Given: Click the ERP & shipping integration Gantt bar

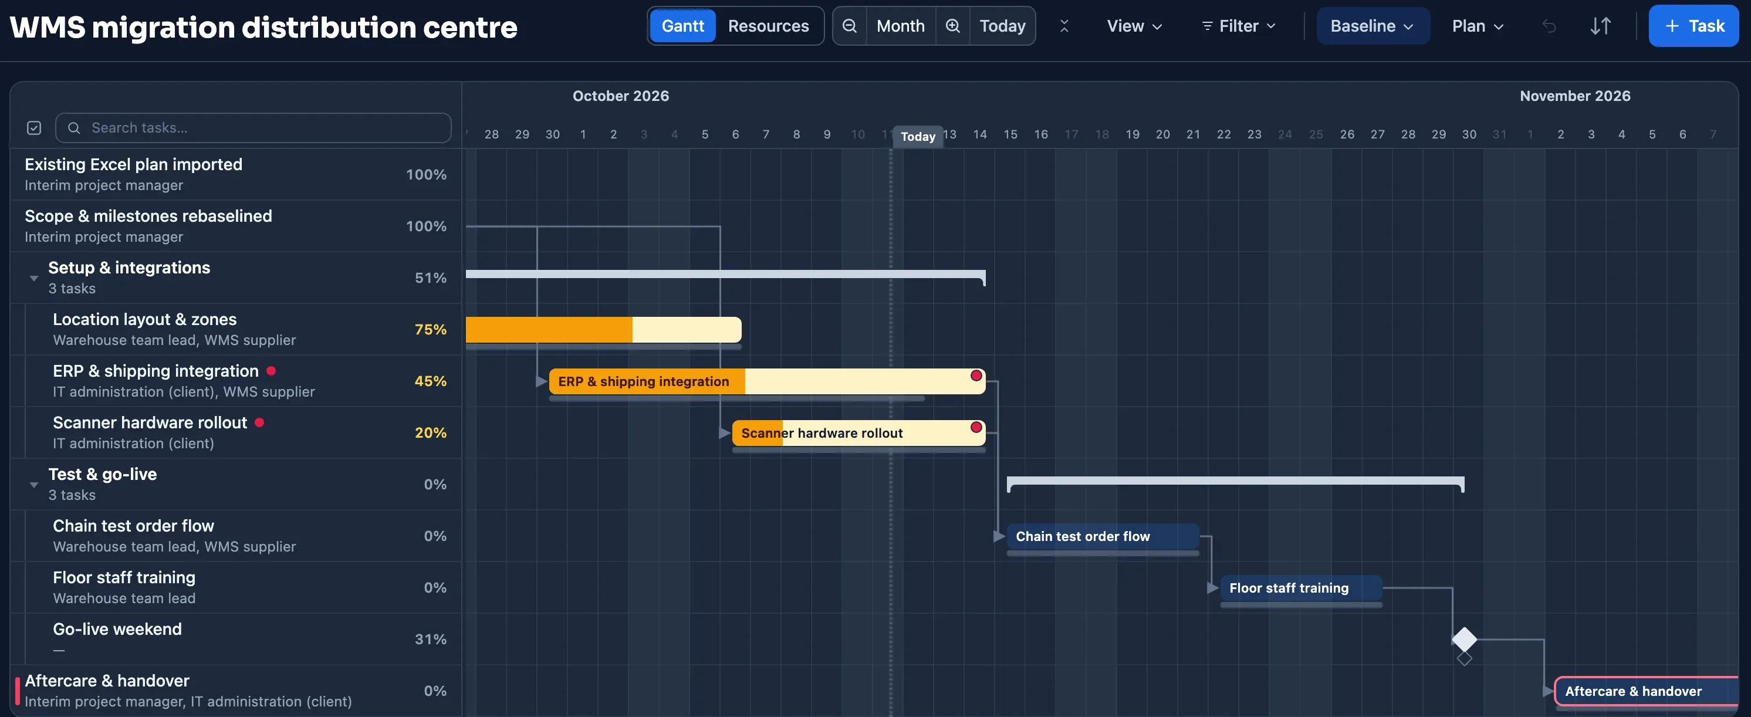Looking at the screenshot, I should (767, 381).
